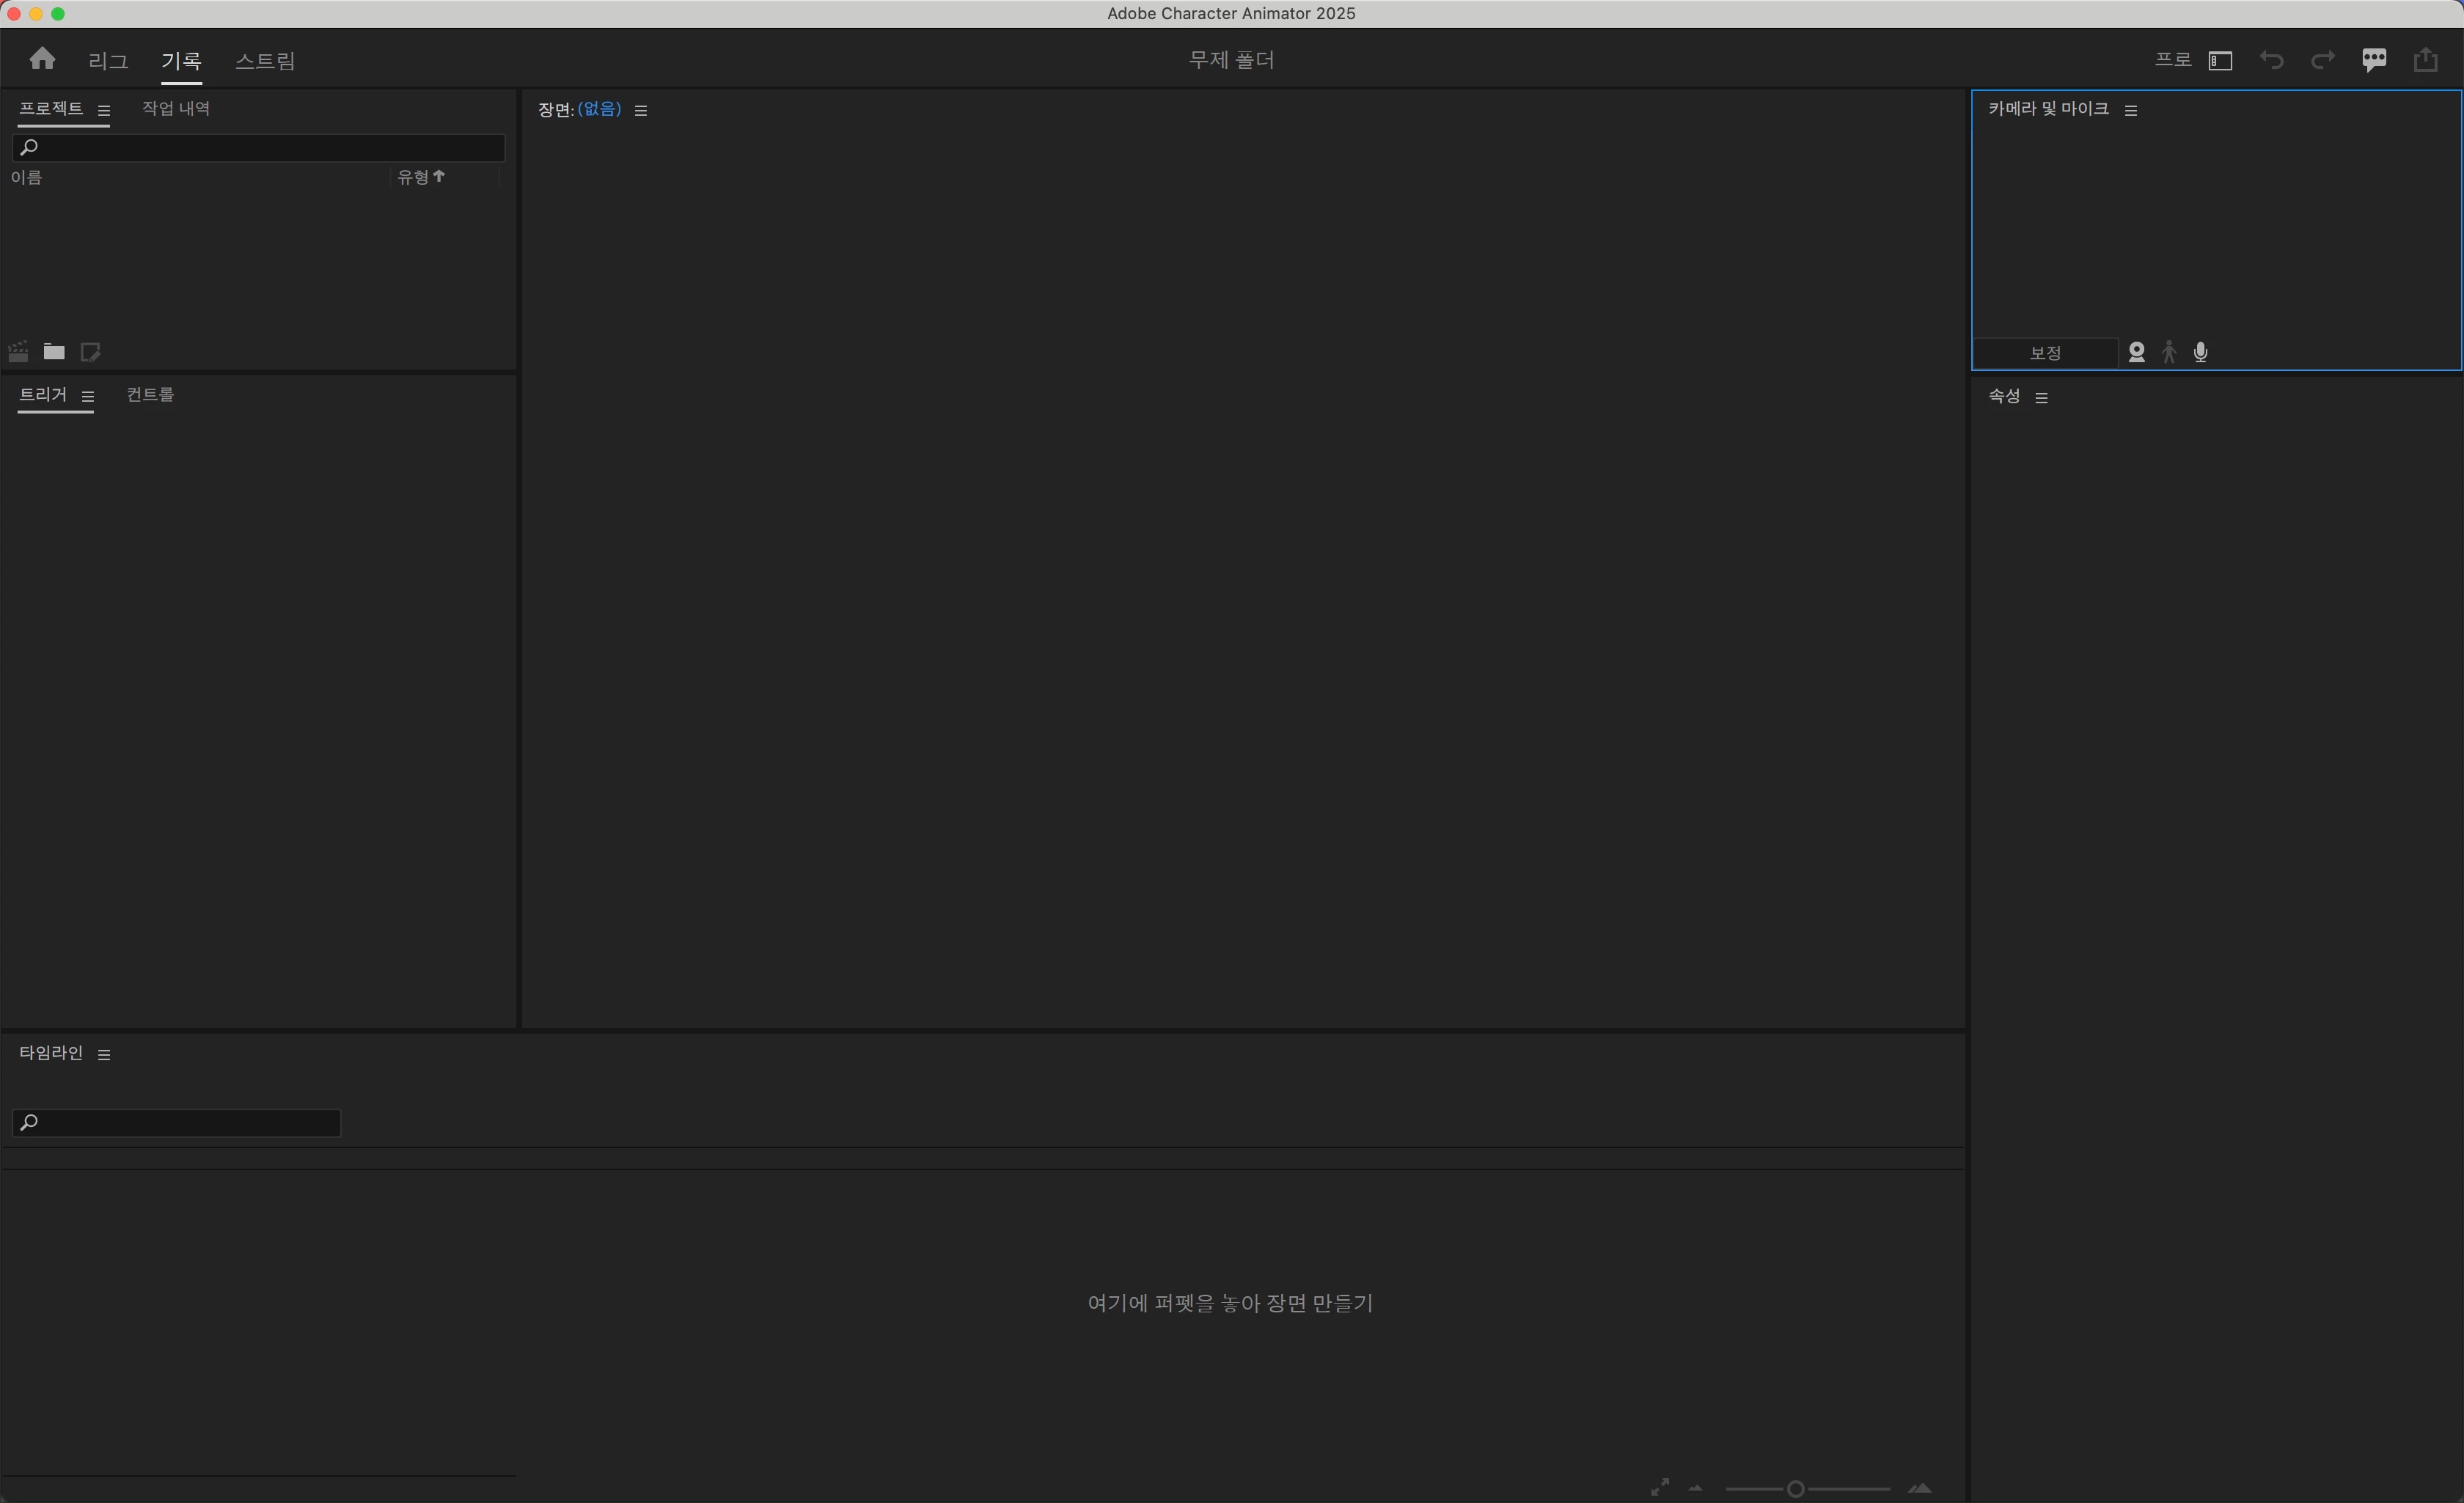Click the Undo arrow icon
The width and height of the screenshot is (2464, 1503).
[2271, 61]
